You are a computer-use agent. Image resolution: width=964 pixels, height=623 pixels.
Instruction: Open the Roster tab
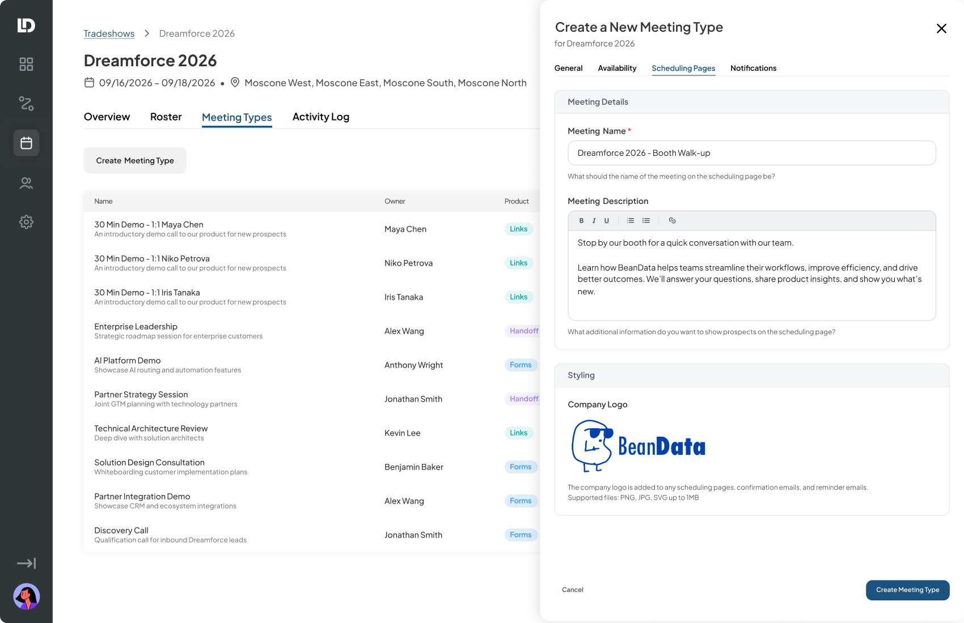point(166,117)
